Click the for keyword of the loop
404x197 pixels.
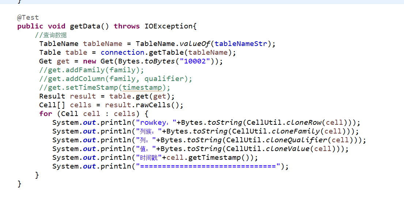pyautogui.click(x=46, y=114)
